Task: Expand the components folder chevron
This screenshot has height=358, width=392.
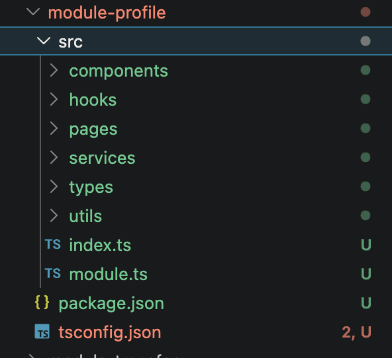Action: tap(54, 70)
